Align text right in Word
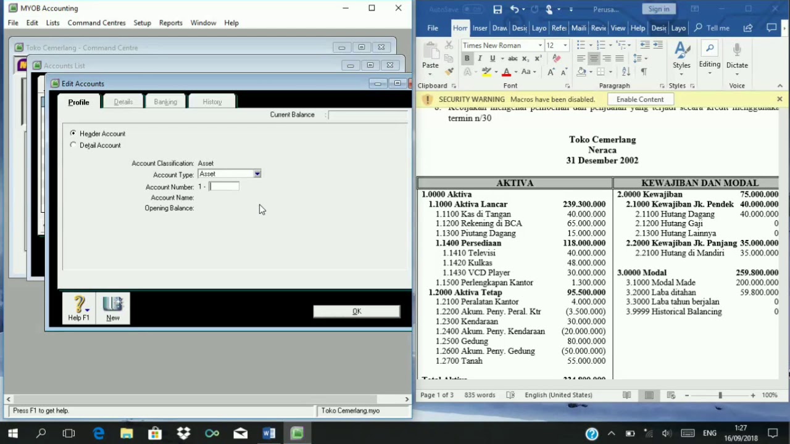Image resolution: width=790 pixels, height=444 pixels. click(607, 58)
